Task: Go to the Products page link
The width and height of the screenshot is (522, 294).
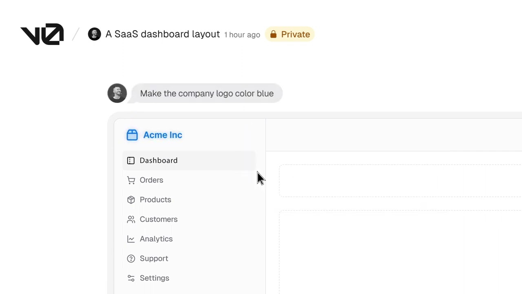Action: (155, 200)
